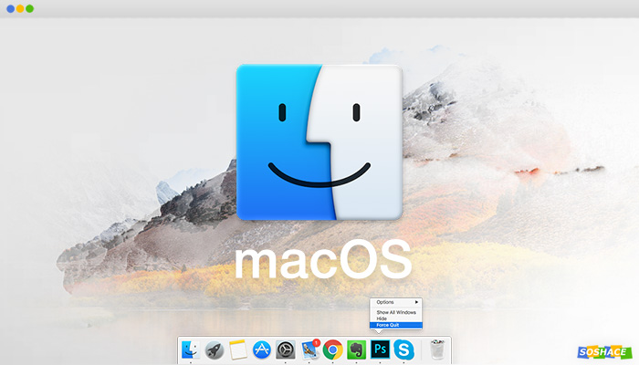This screenshot has height=365, width=639.
Task: Open Finder from the Dock
Action: [x=190, y=349]
